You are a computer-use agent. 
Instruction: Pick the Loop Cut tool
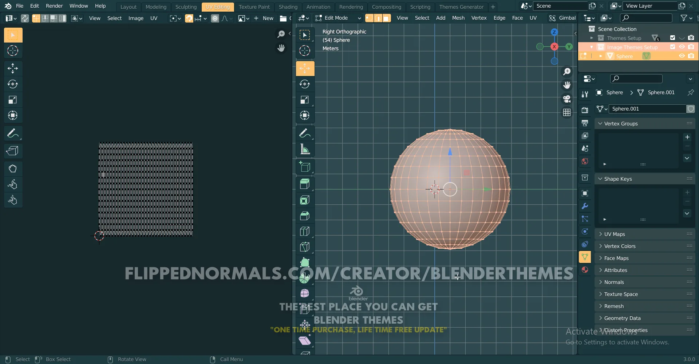305,231
